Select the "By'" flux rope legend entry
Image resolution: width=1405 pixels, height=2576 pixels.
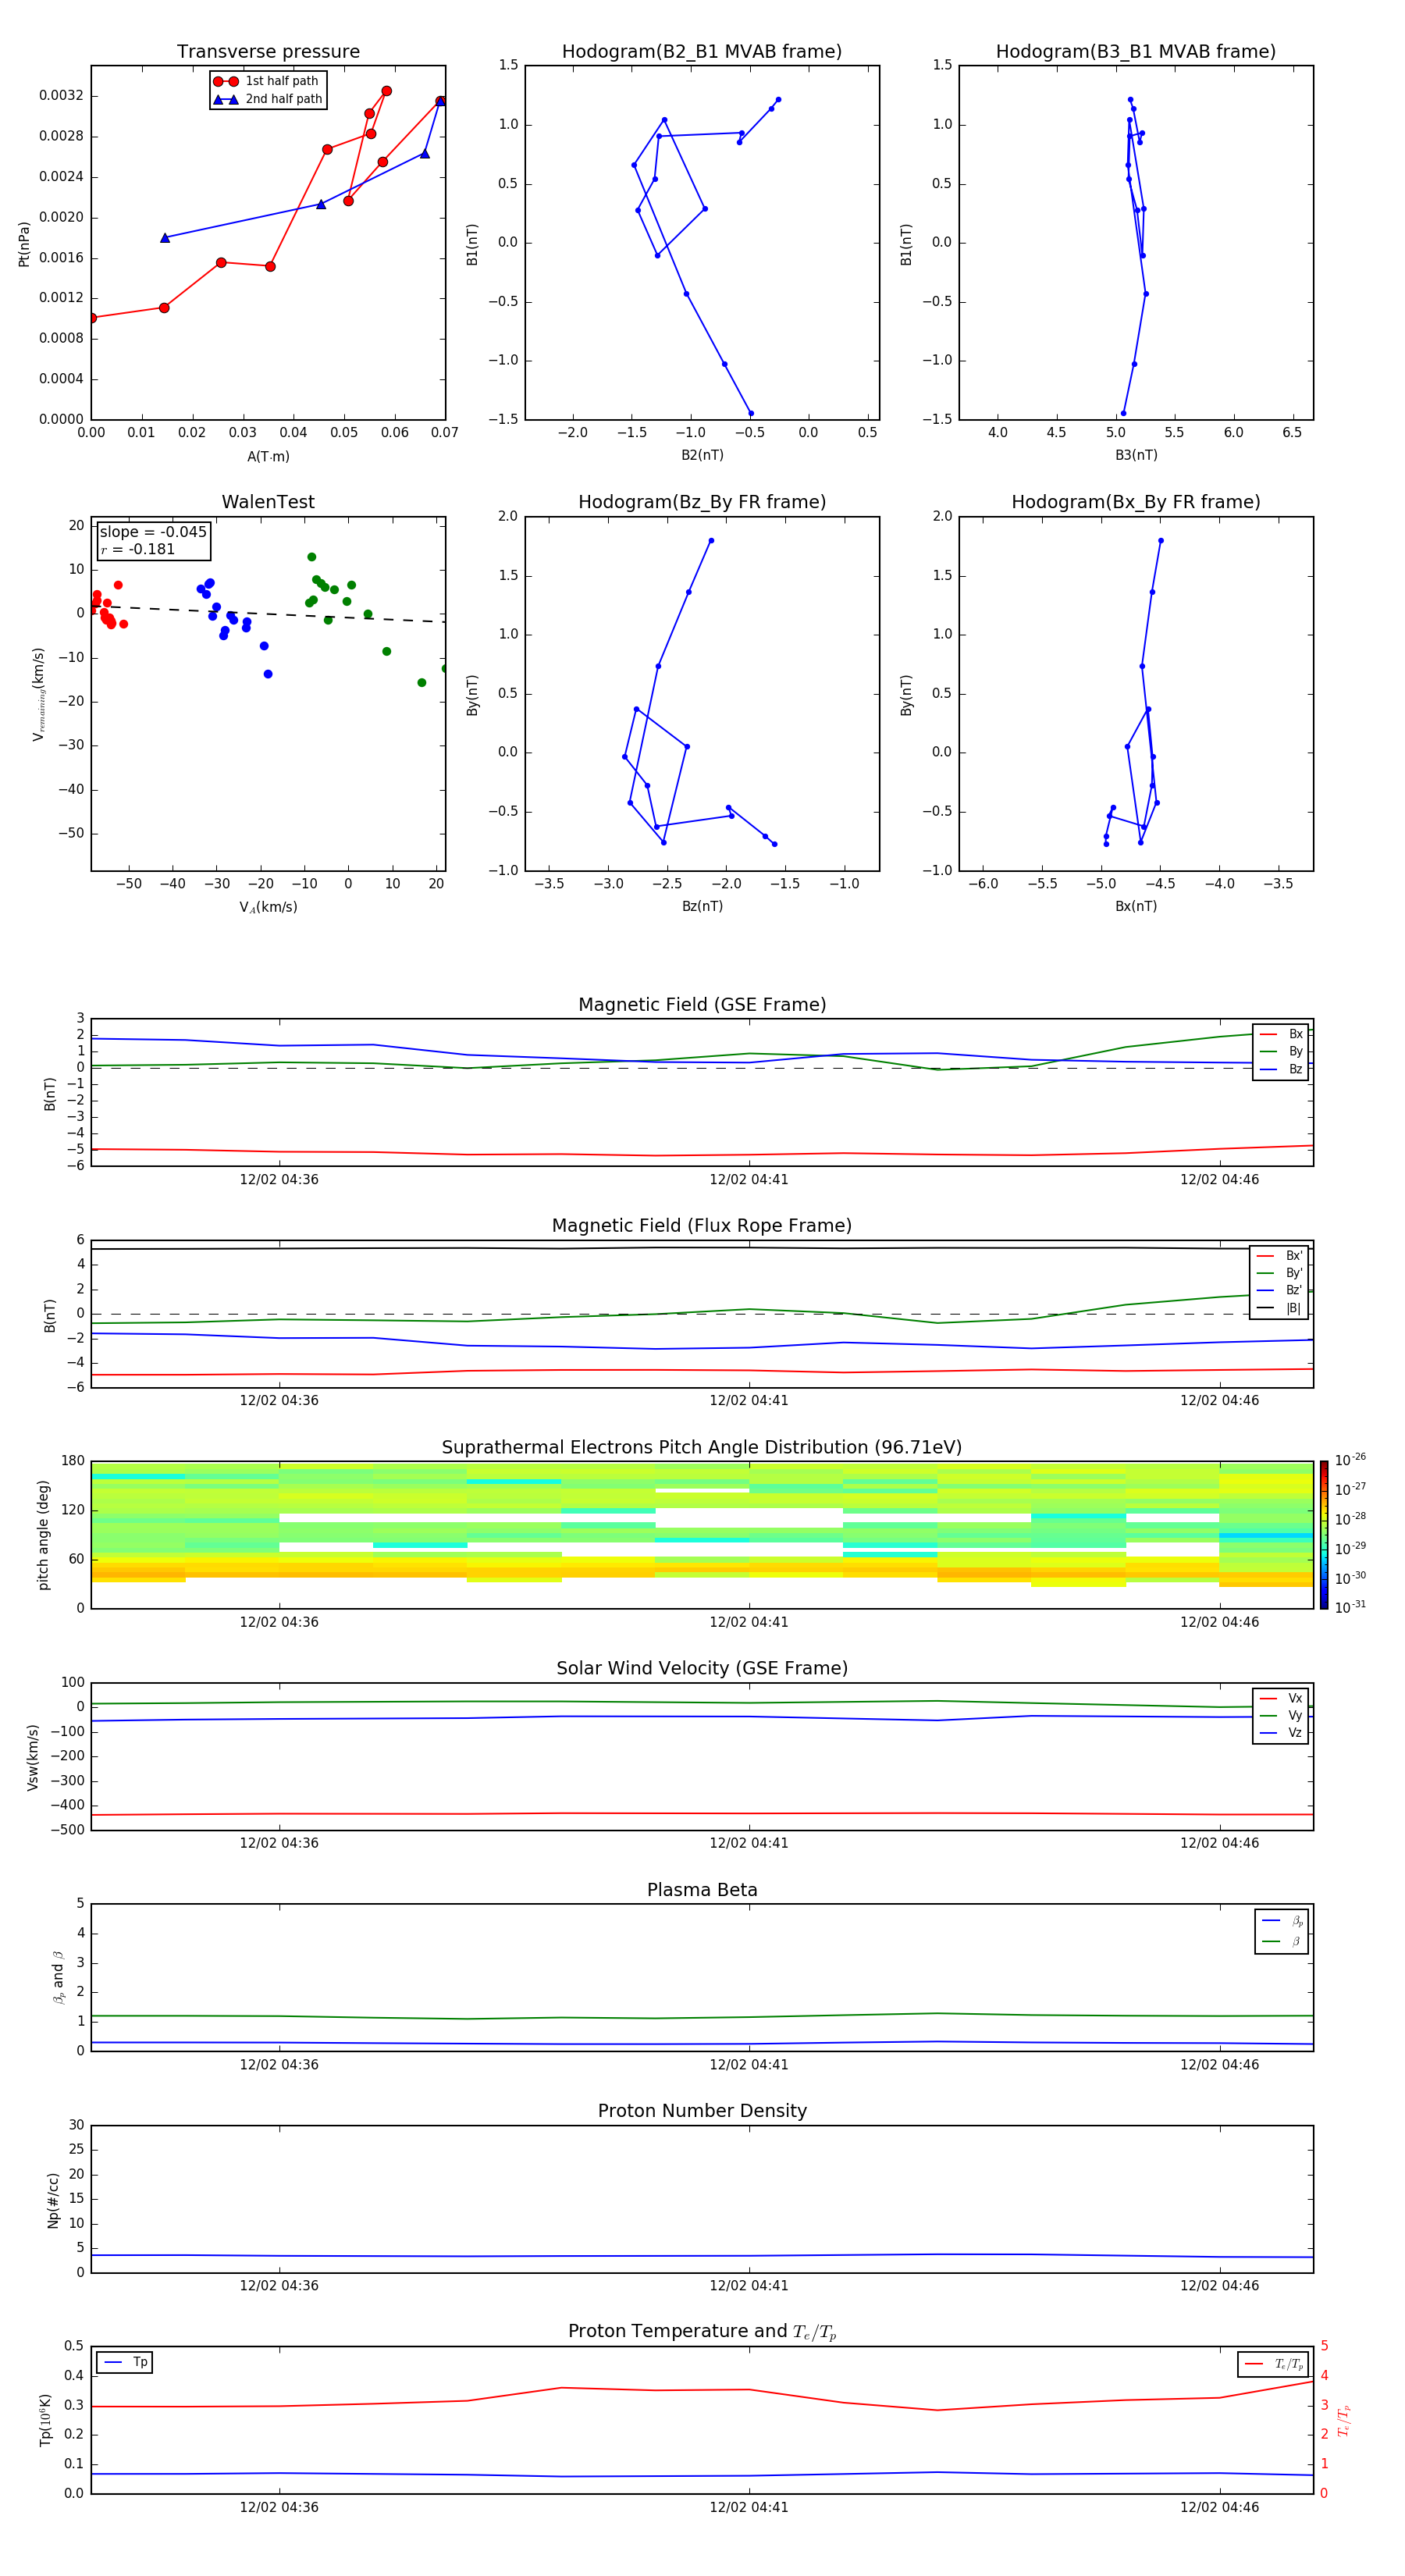[1279, 1273]
